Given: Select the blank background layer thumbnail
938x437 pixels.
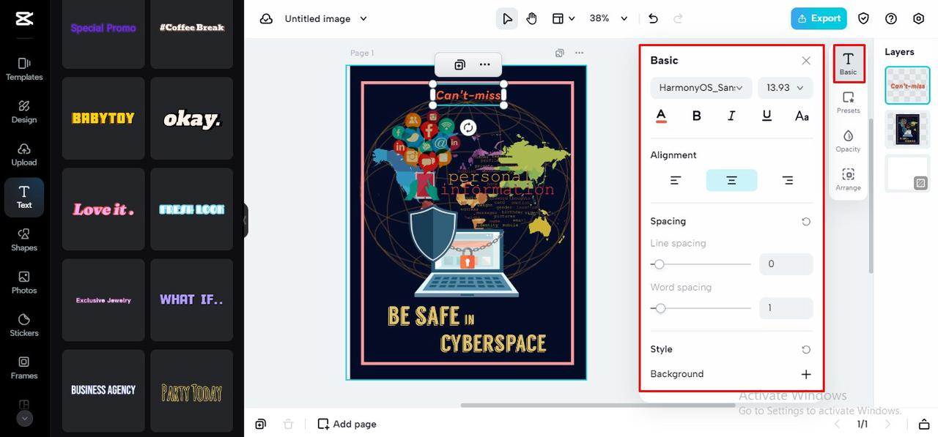Looking at the screenshot, I should (x=907, y=173).
